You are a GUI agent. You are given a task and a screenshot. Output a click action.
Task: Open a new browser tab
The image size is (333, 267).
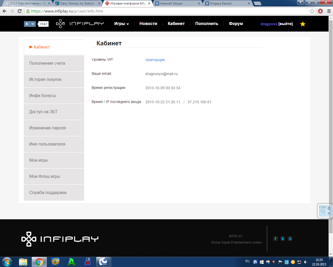coord(257,3)
